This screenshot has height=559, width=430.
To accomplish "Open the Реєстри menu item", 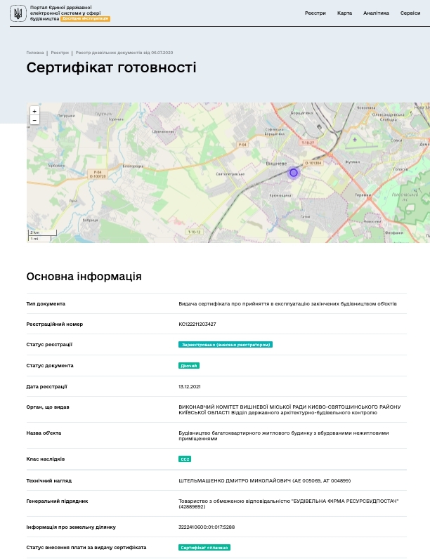I will pos(315,13).
